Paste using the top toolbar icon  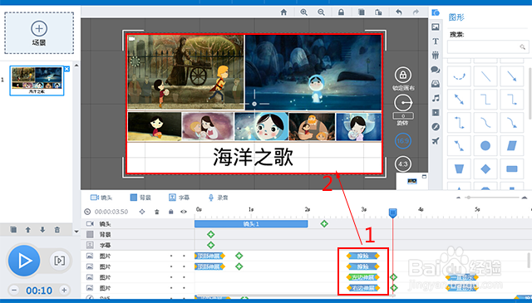378,12
